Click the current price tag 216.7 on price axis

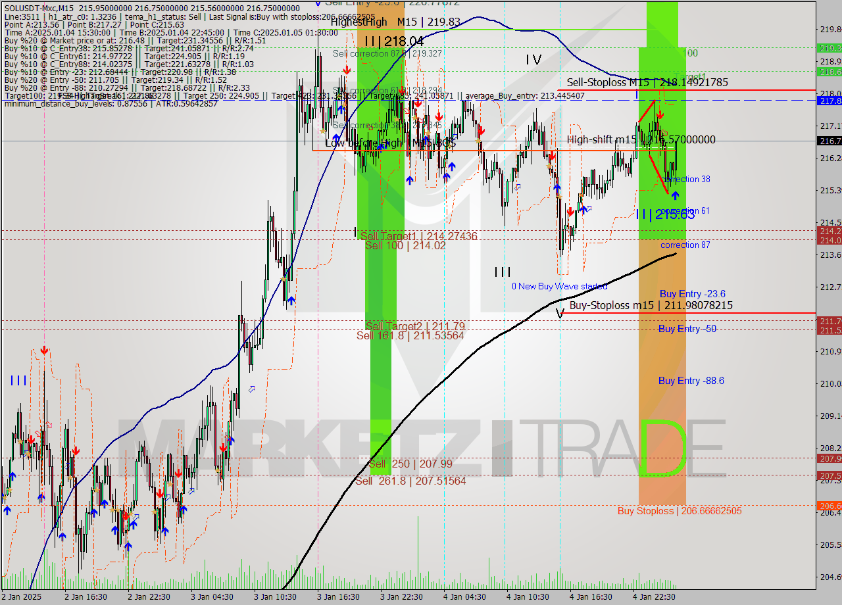829,141
